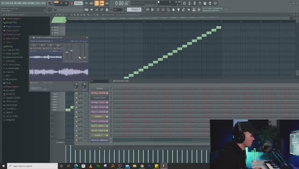Viewport: 299px width, 169px height.
Task: Click the multilink controllers icon
Action: point(107,9)
